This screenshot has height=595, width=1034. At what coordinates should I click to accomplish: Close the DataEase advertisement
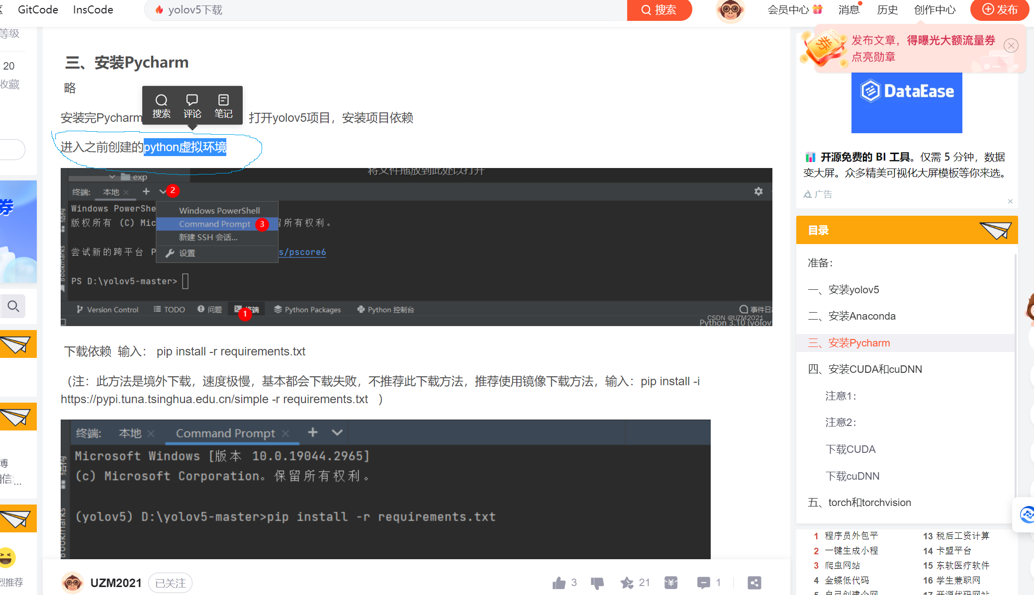(1010, 201)
